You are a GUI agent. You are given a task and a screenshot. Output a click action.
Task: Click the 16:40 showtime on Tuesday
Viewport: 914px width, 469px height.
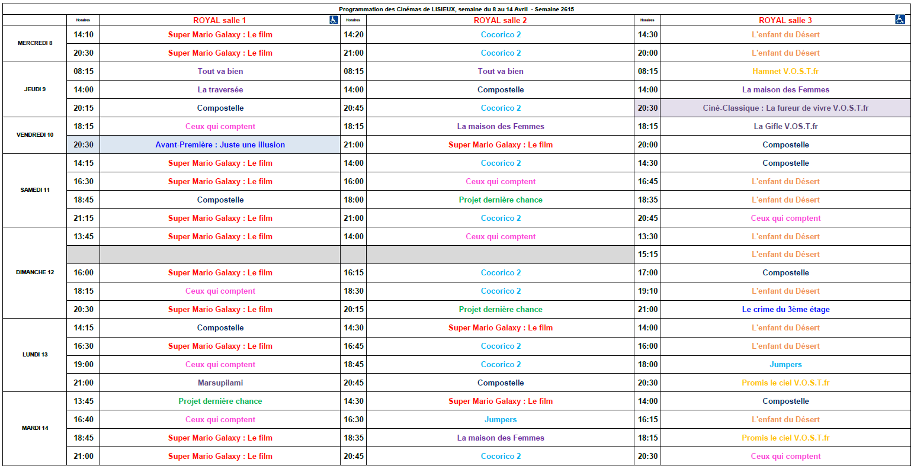click(x=84, y=420)
